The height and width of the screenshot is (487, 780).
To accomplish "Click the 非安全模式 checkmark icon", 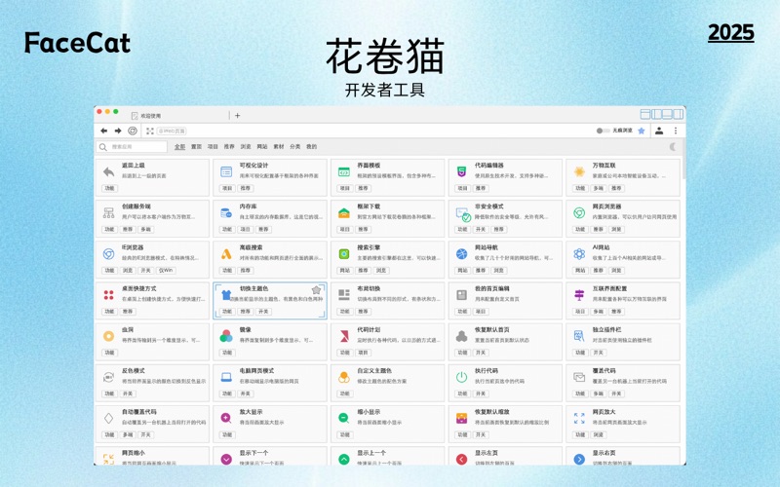I will click(463, 214).
